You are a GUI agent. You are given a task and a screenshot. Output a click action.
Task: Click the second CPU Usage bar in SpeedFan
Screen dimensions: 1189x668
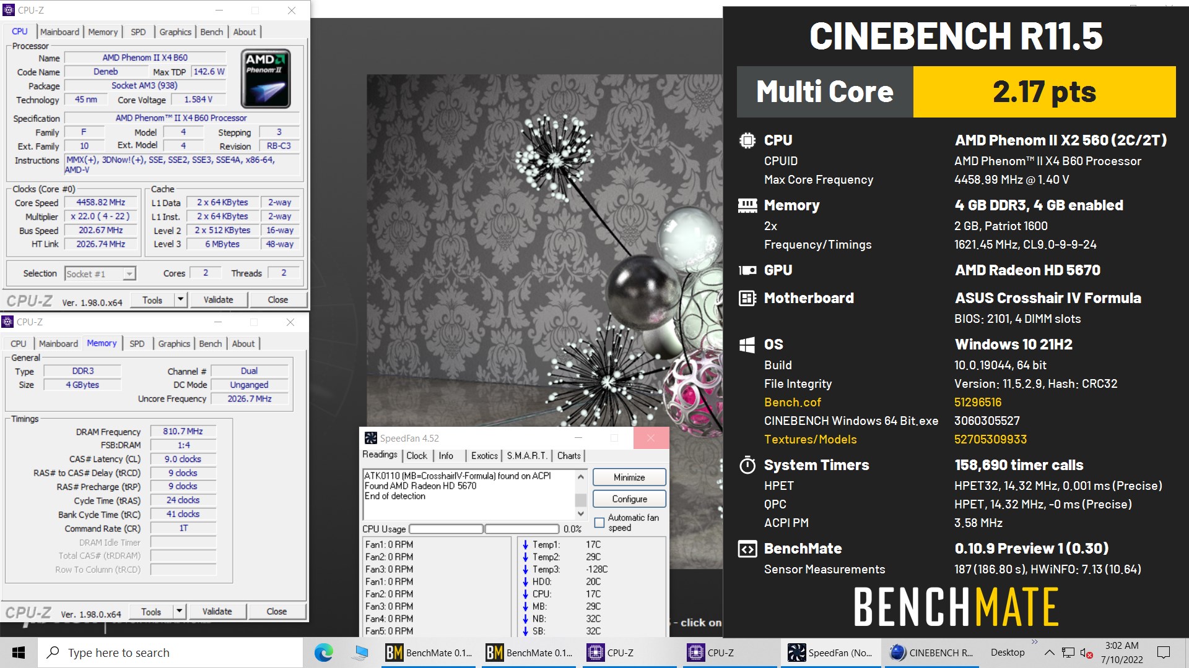(522, 529)
